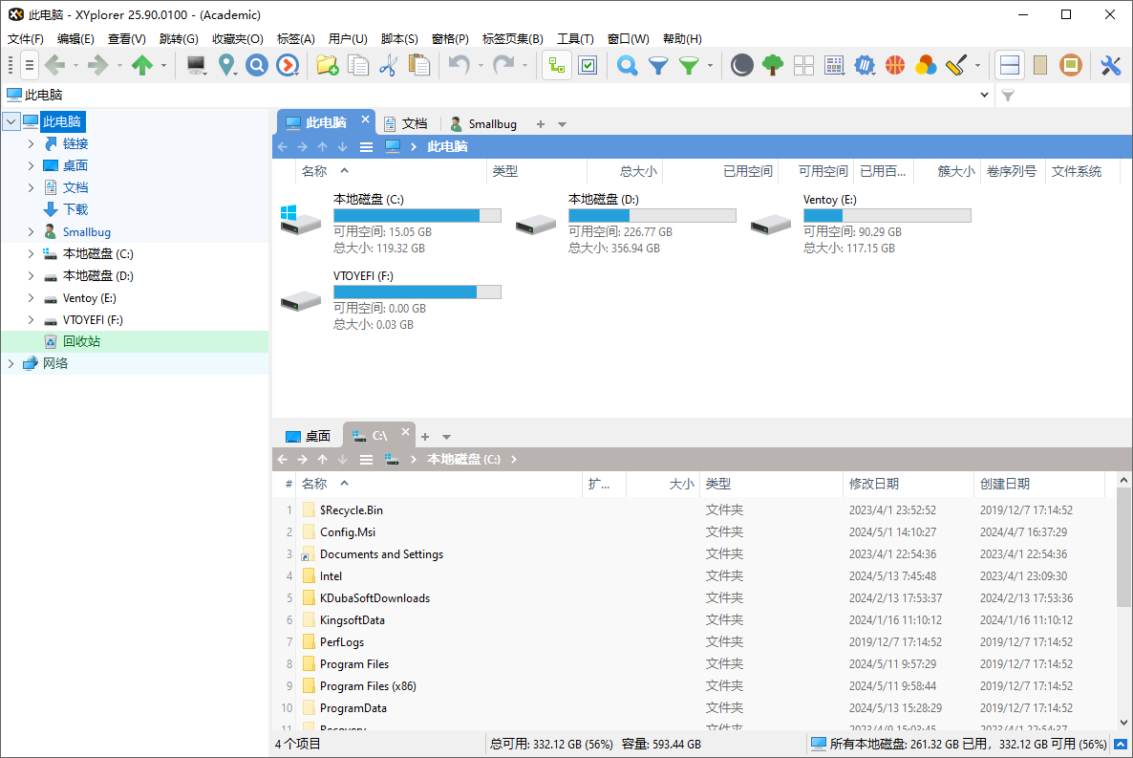The height and width of the screenshot is (758, 1133).
Task: Open Configuration with the wrench-and-screwdriver icon
Action: (1111, 66)
